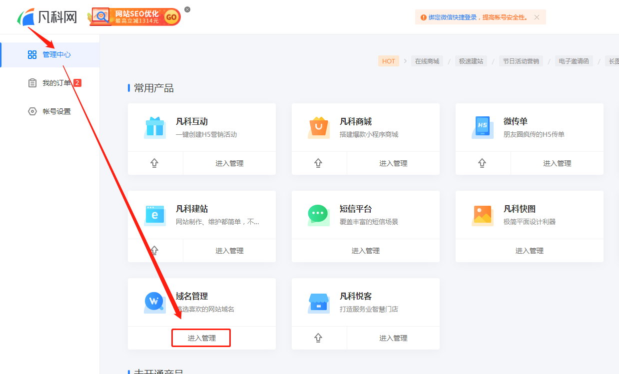Viewport: 619px width, 374px height.
Task: Enter management for 凡科悦客
Action: 394,338
